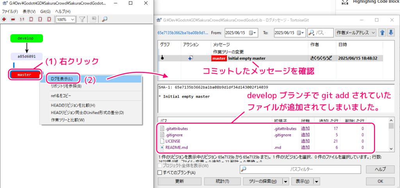Choose ログを表示(L) from context menu
Viewport: 400px width, 188px height.
coord(61,79)
